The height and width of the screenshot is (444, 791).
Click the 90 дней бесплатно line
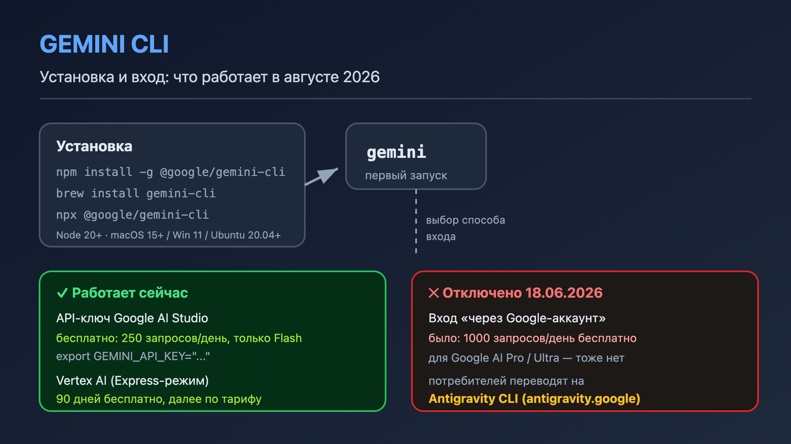coord(159,399)
